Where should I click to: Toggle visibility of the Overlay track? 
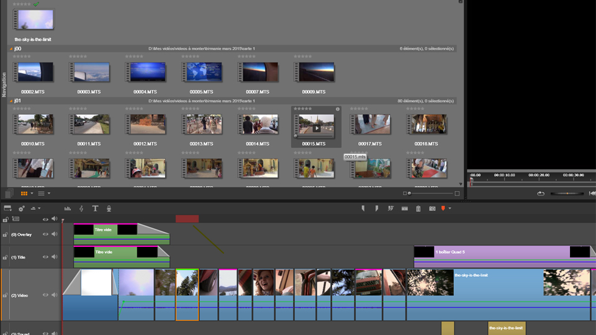click(45, 234)
